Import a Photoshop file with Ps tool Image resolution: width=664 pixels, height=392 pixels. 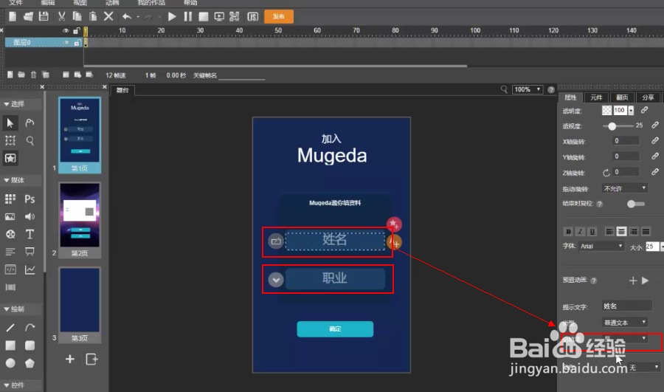pos(30,199)
